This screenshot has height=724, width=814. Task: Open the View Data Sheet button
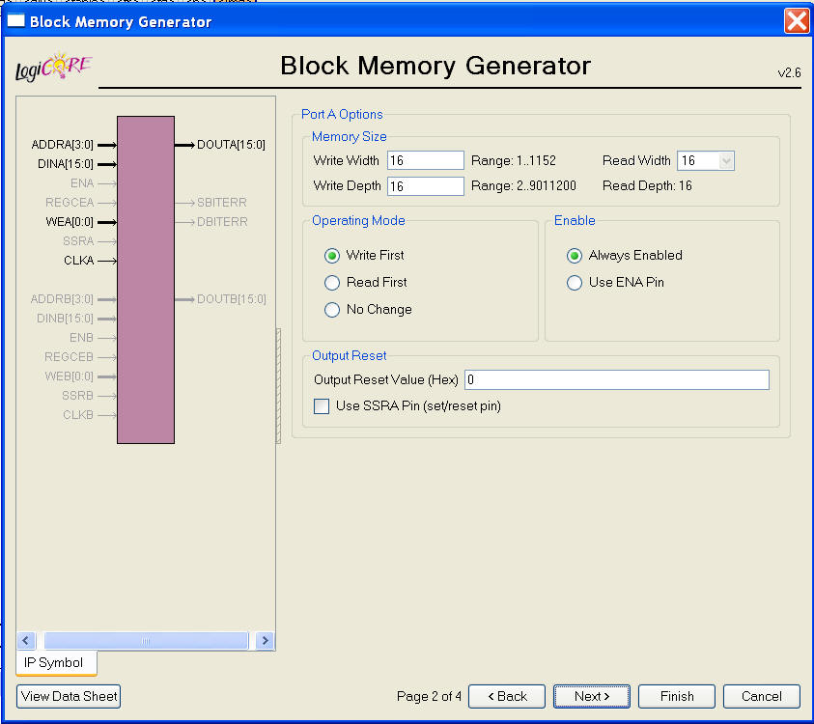pos(69,696)
